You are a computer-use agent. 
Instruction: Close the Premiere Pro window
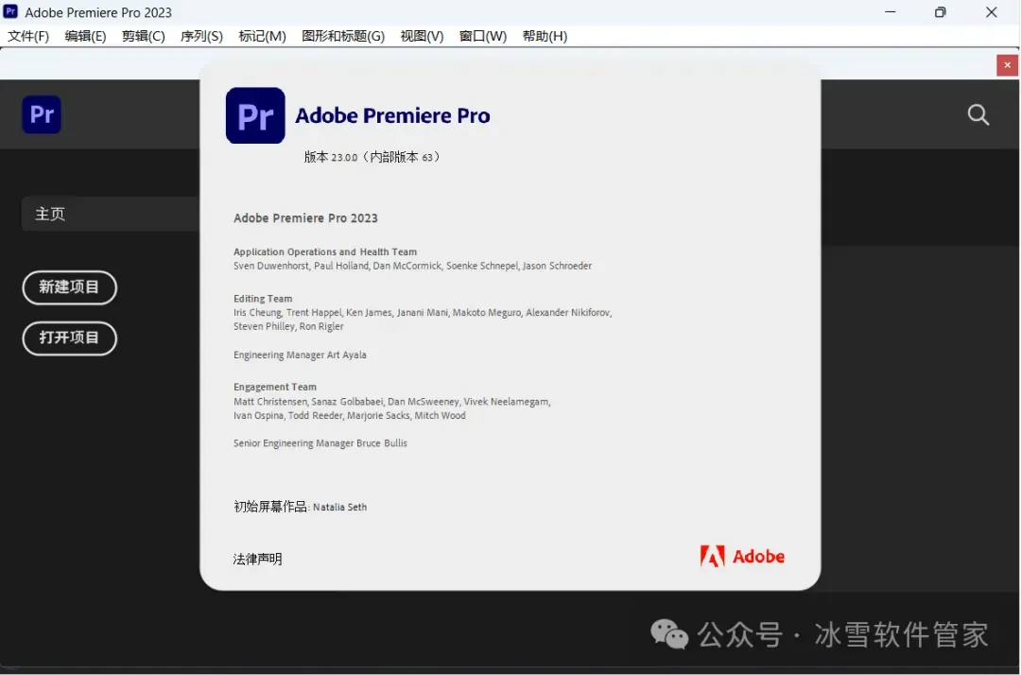[991, 11]
